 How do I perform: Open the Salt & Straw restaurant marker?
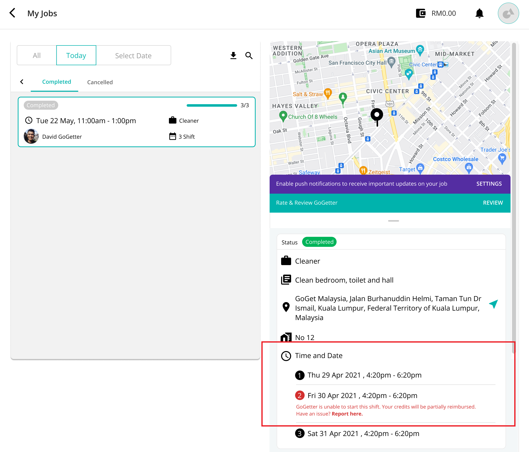tap(328, 93)
